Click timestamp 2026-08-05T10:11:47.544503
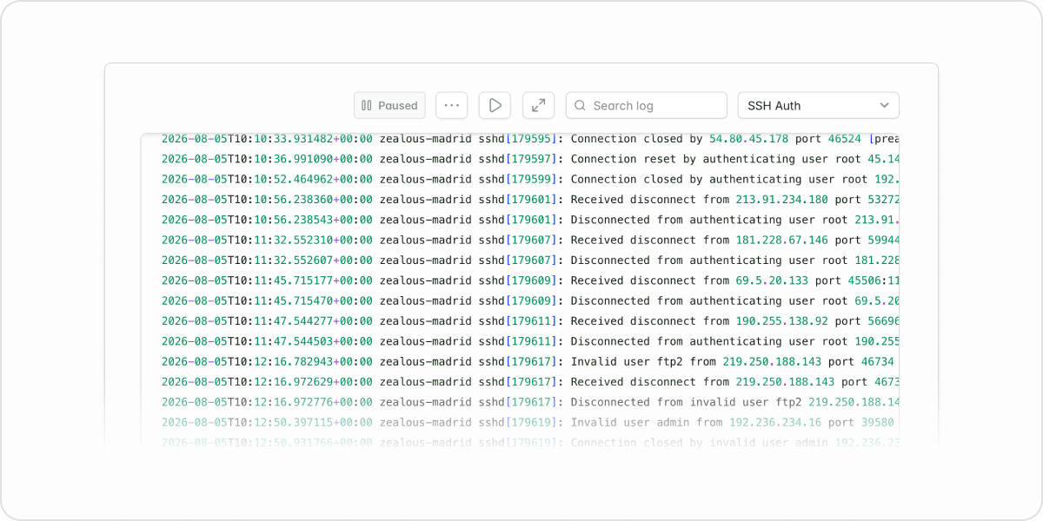This screenshot has width=1043, height=521. click(x=267, y=341)
